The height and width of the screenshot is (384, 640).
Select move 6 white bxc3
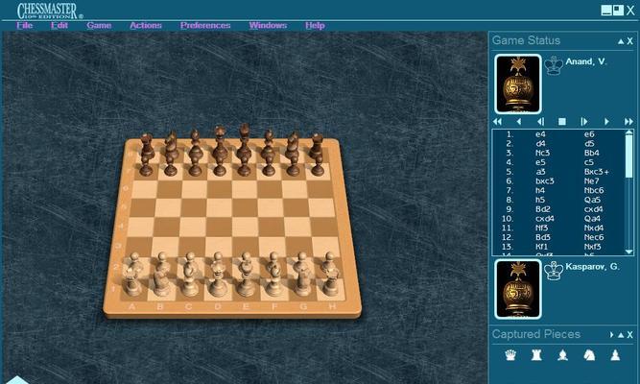coord(544,181)
